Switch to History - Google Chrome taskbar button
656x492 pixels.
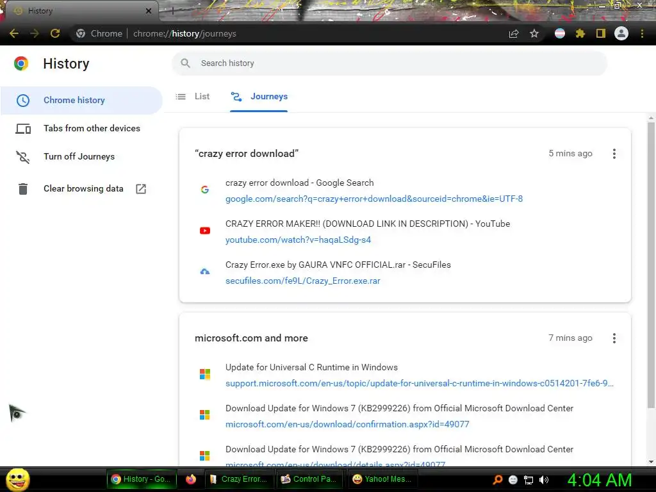tap(142, 479)
